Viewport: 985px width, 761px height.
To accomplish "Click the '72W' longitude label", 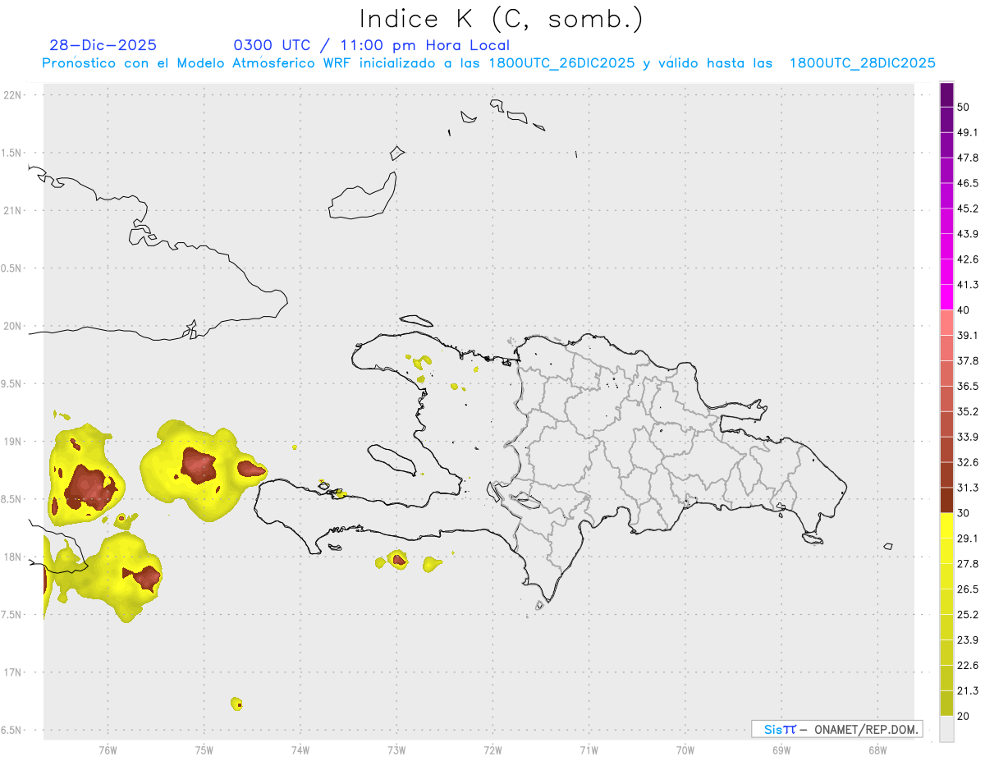I will tap(492, 751).
